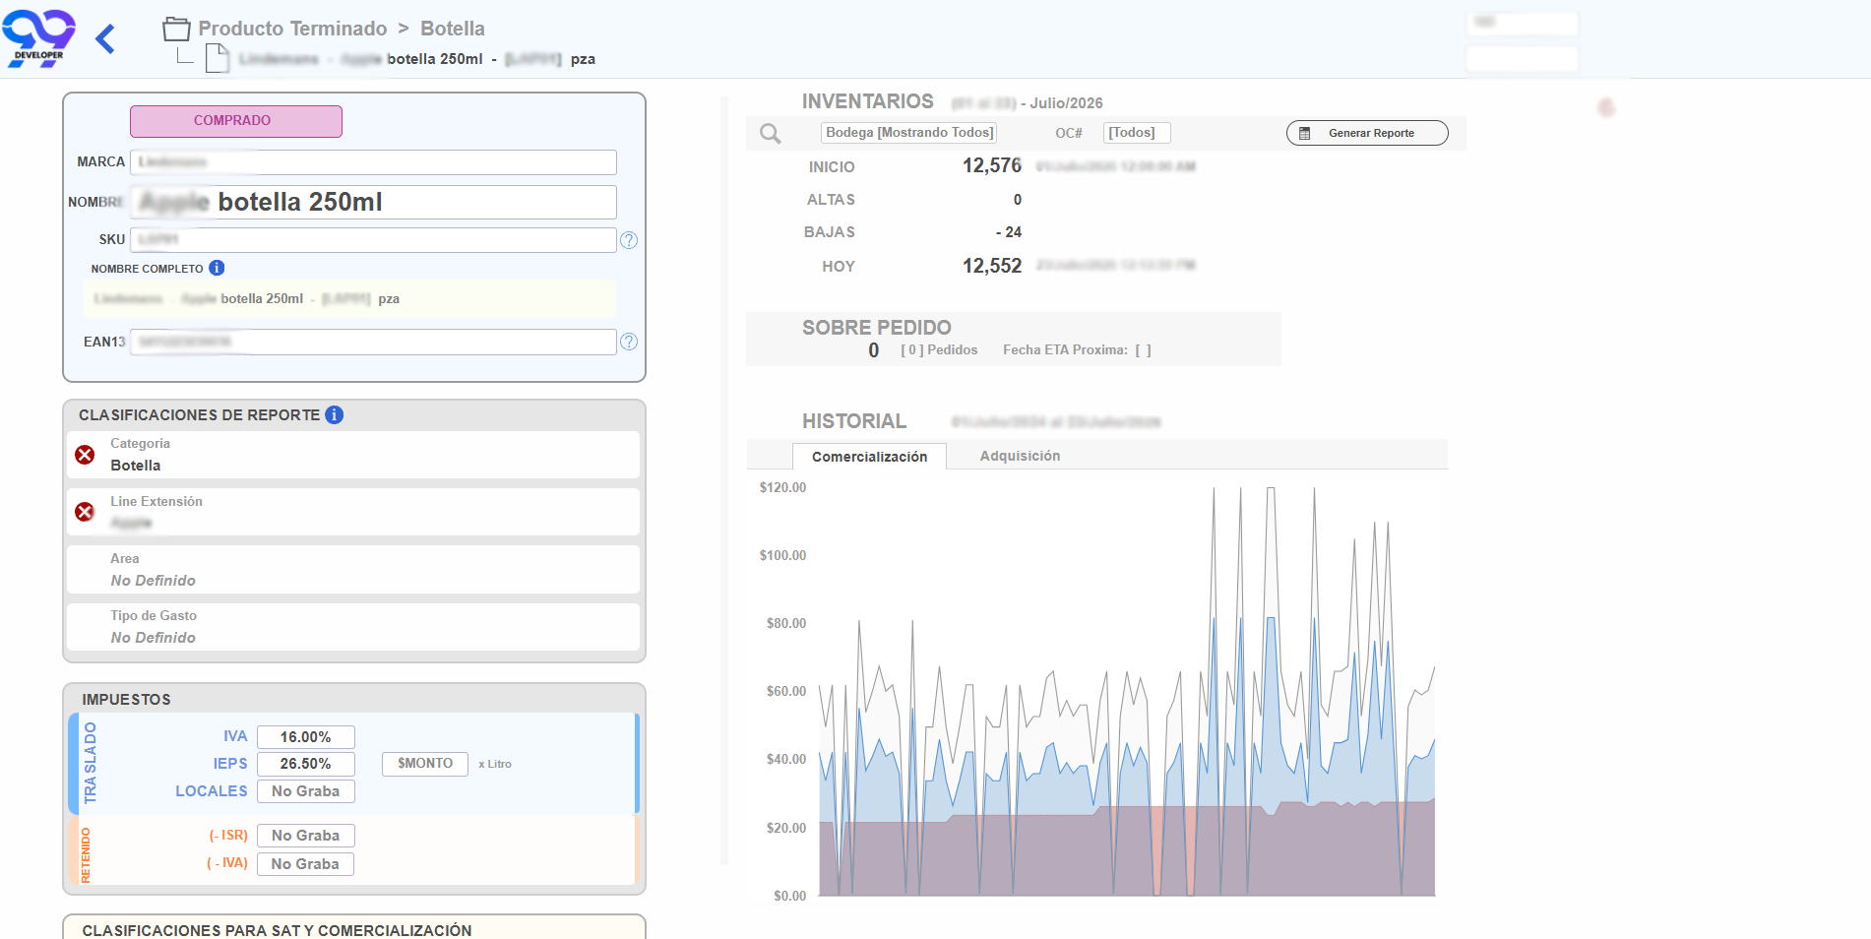Select the Area No Definido classification row
The width and height of the screenshot is (1871, 939).
[x=353, y=570]
